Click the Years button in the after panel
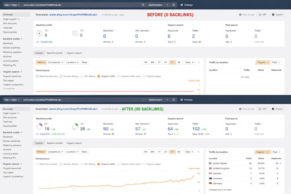Screen dimensions: 291x194 [84, 152]
